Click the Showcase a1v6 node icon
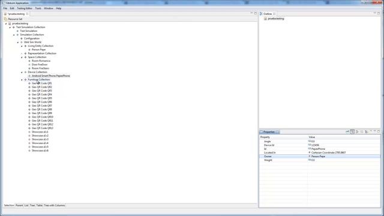 (29, 151)
